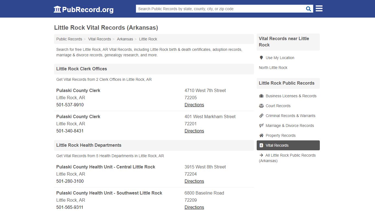Click the PubRecord.org building logo icon
375x211 pixels.
point(57,9)
